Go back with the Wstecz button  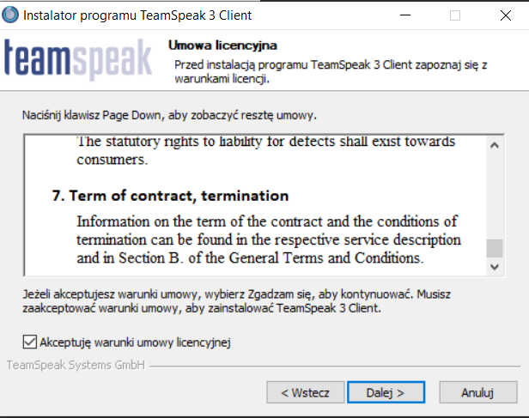click(305, 392)
